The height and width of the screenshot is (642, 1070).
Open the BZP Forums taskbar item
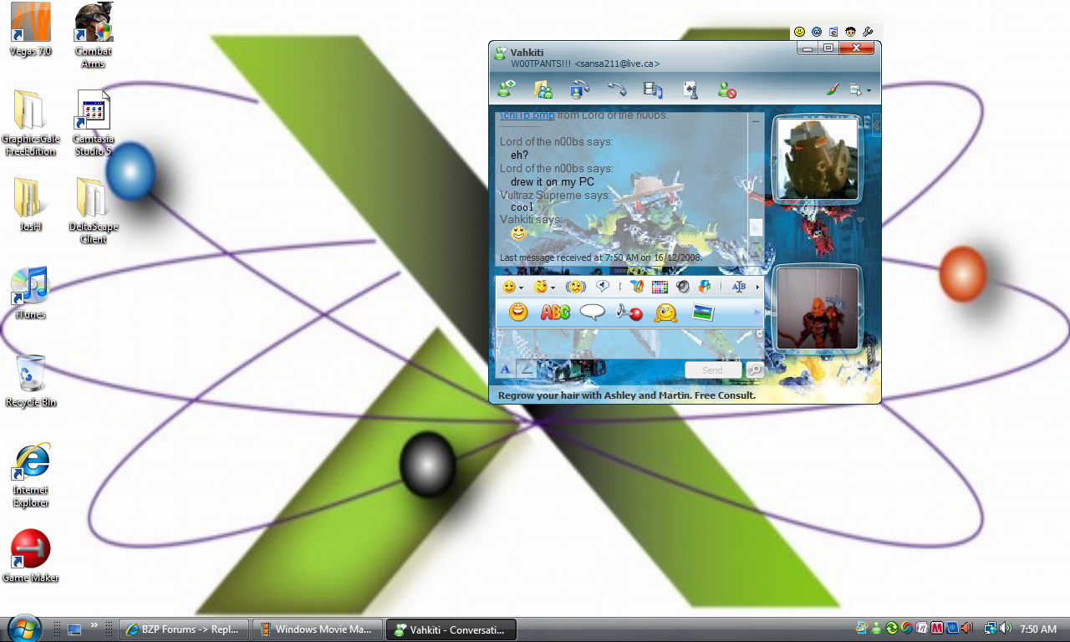click(184, 629)
